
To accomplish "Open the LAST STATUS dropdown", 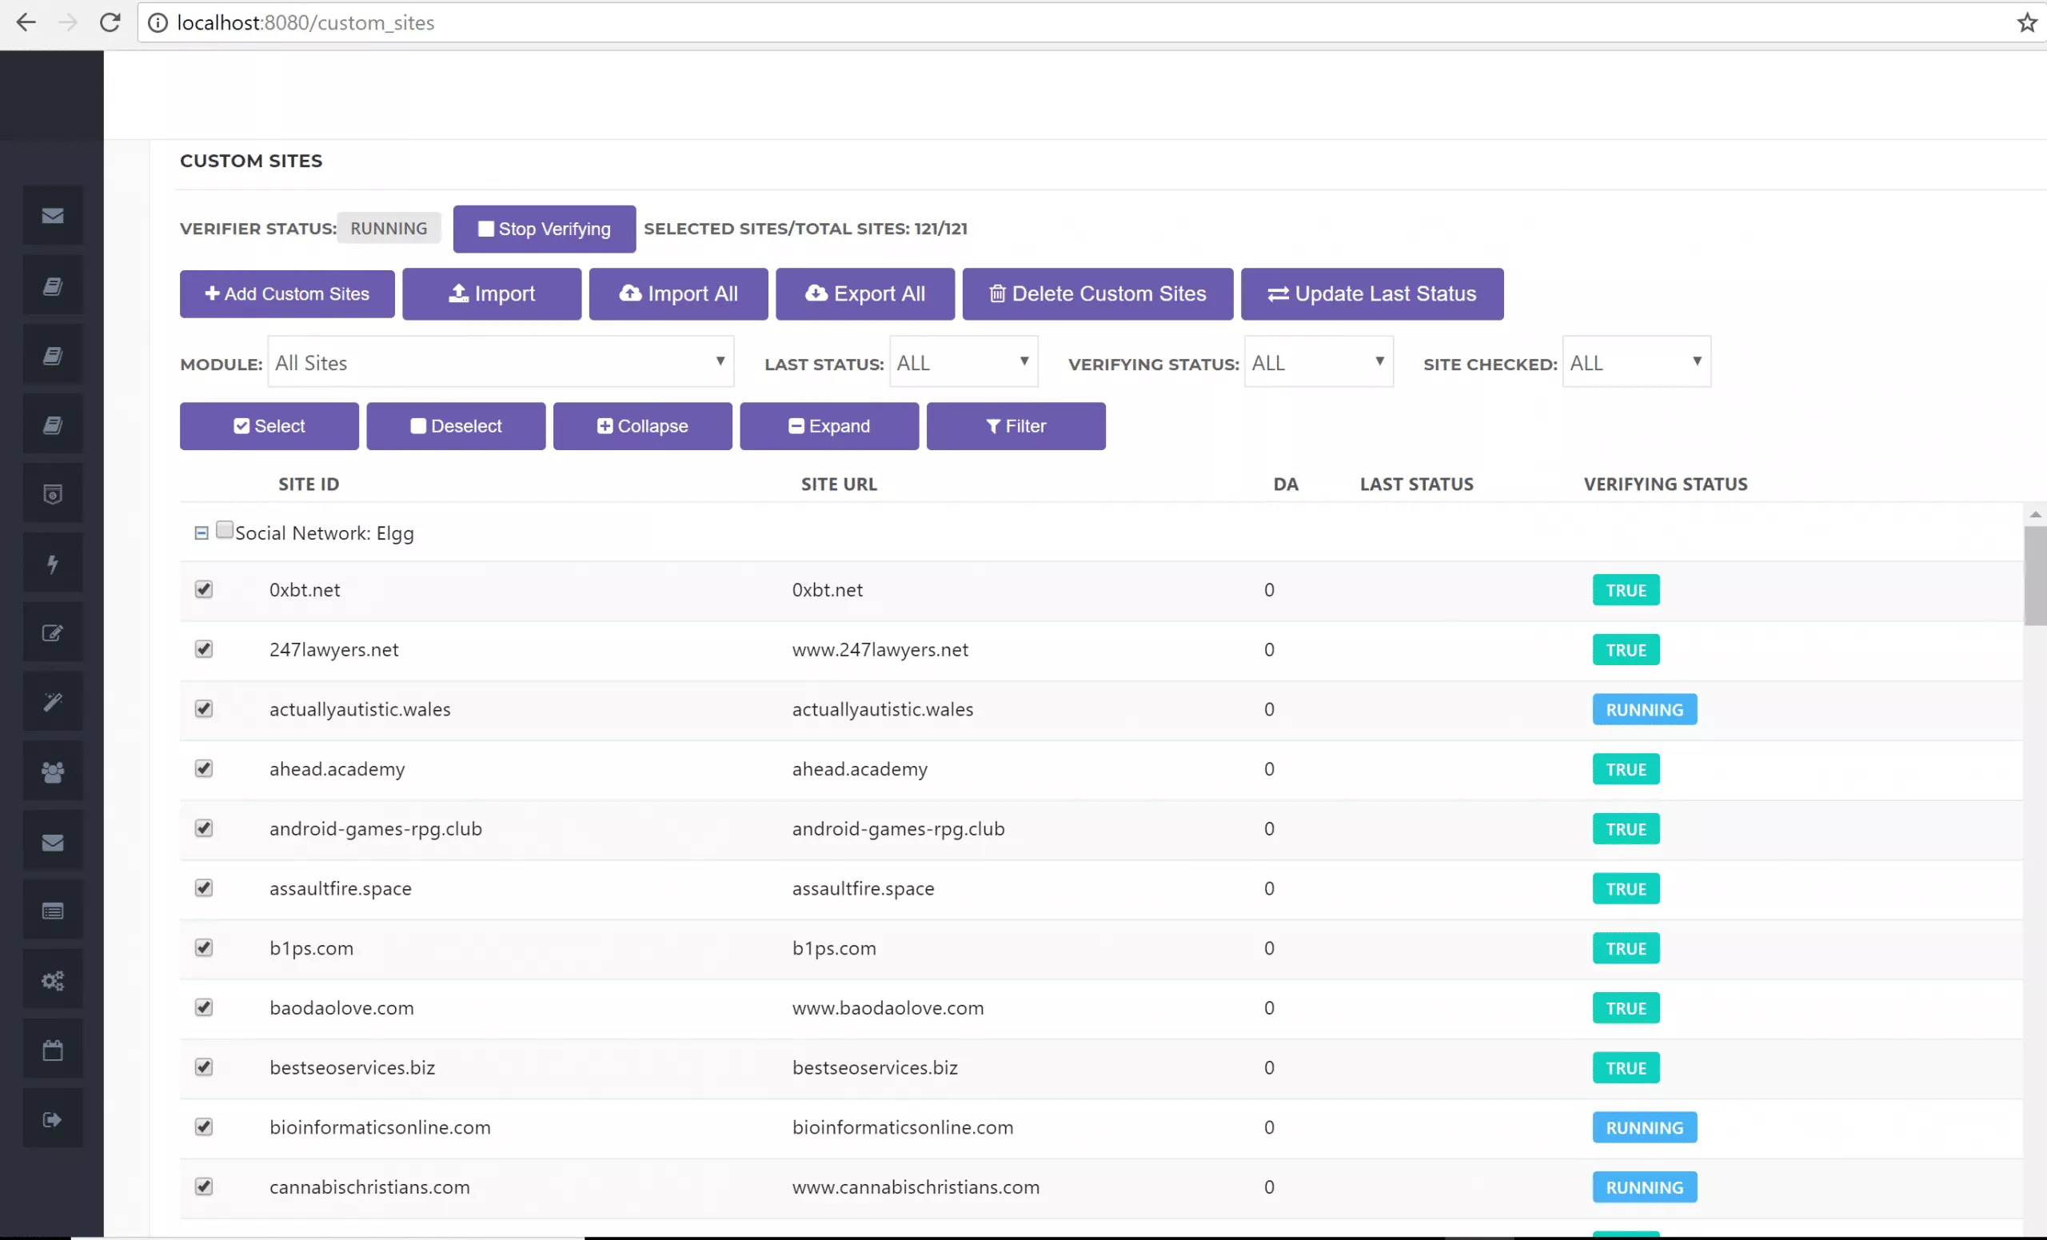I will [963, 361].
